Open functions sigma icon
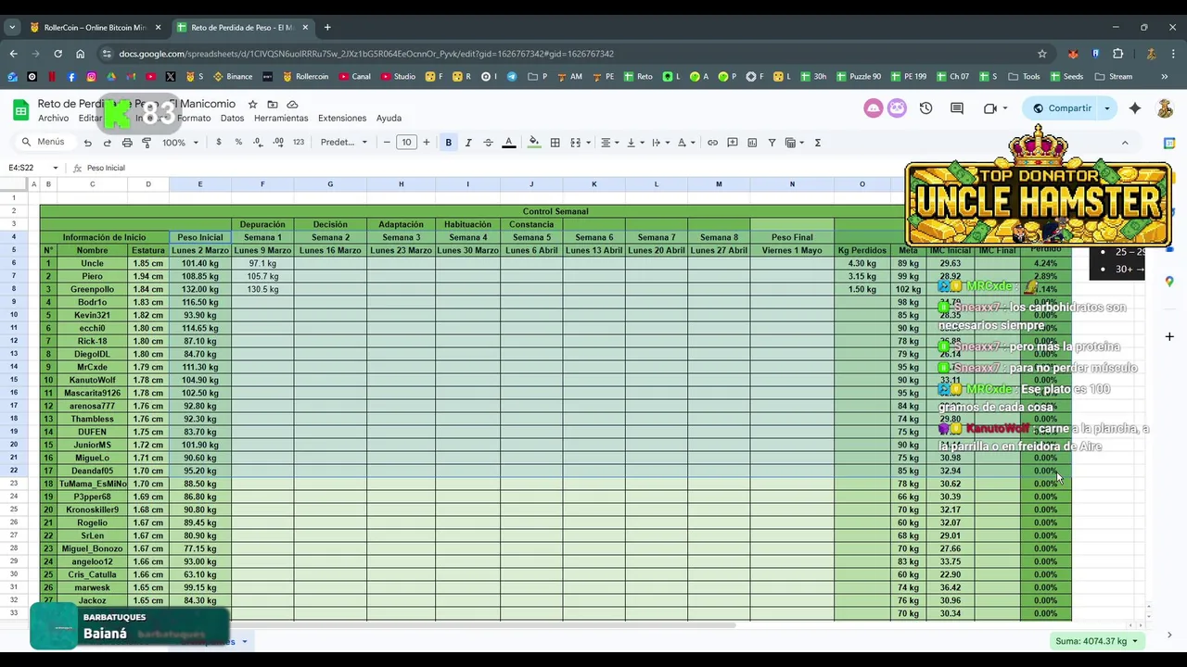Image resolution: width=1187 pixels, height=667 pixels. pyautogui.click(x=817, y=143)
